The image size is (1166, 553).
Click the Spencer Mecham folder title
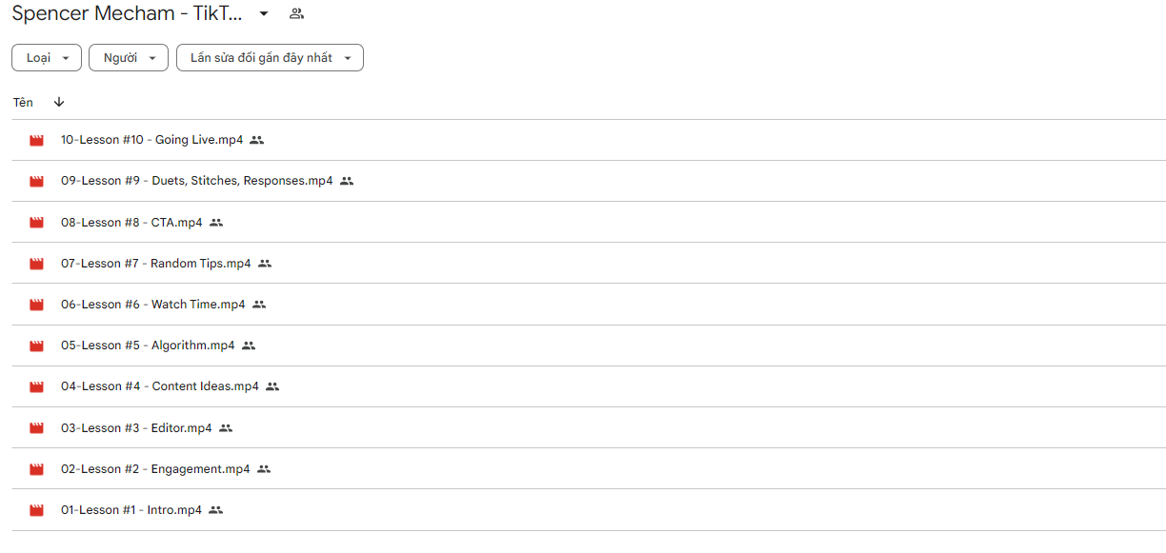point(127,14)
